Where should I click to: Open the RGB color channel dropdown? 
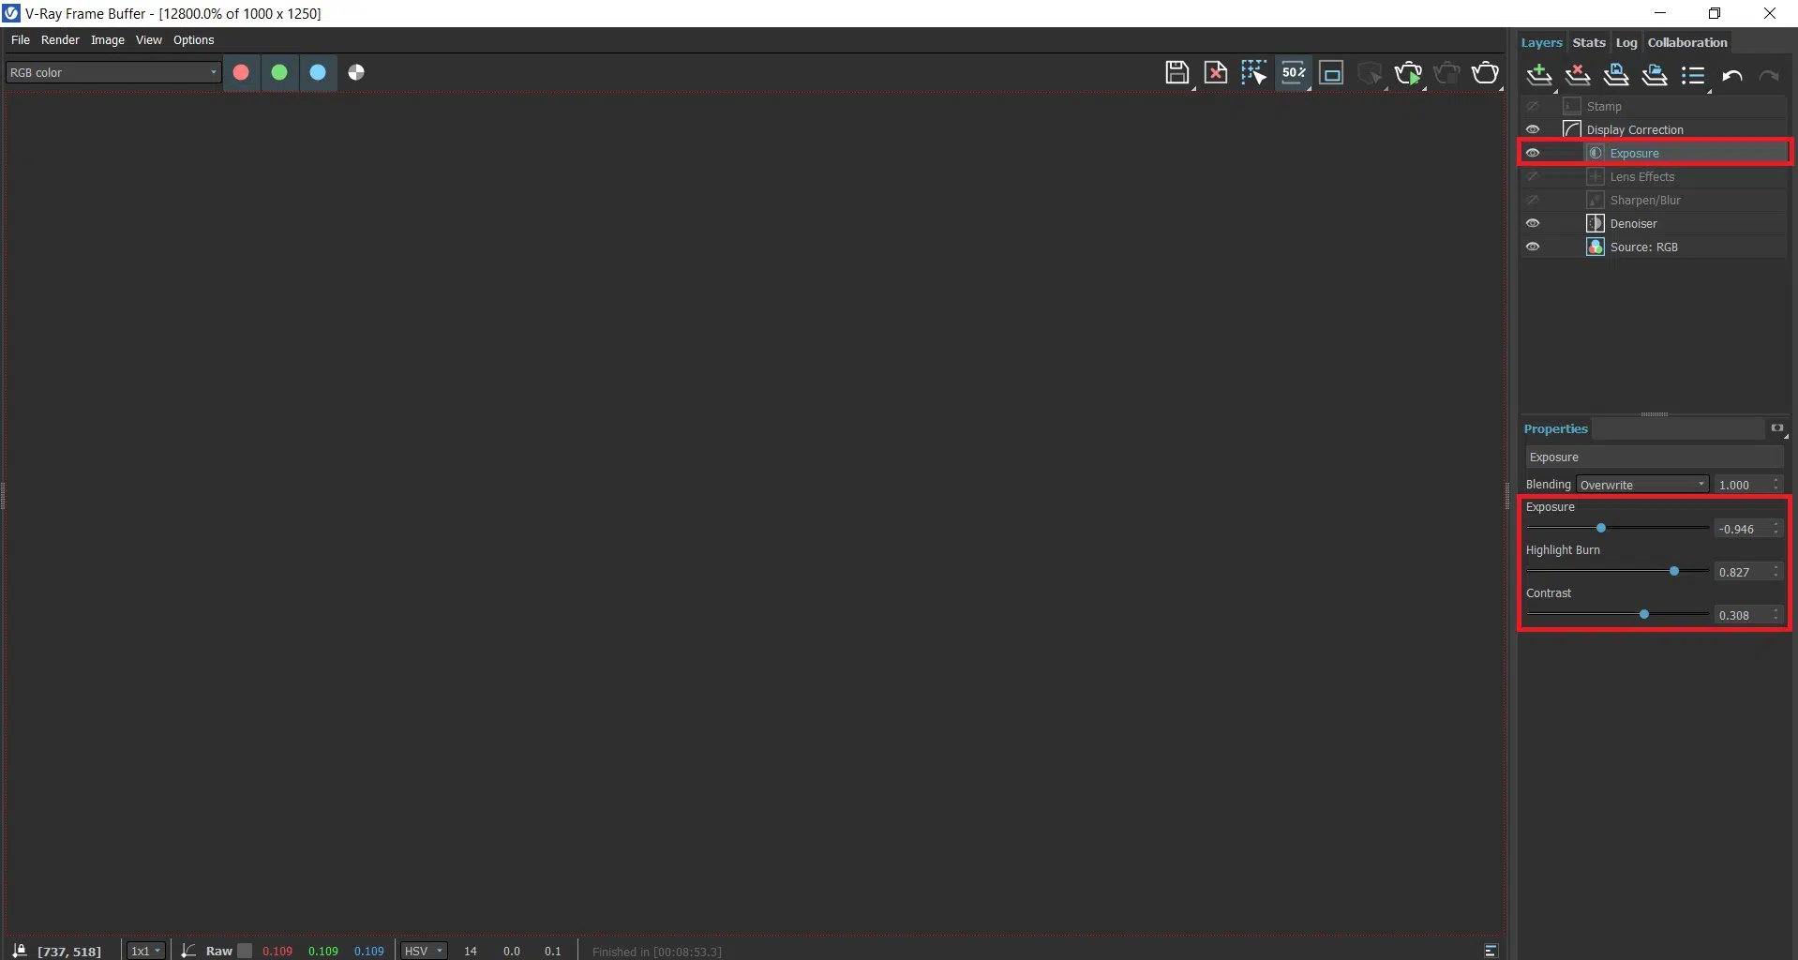click(x=112, y=72)
